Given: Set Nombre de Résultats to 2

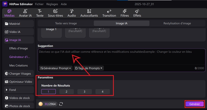Looking at the screenshot, I should point(66,92).
